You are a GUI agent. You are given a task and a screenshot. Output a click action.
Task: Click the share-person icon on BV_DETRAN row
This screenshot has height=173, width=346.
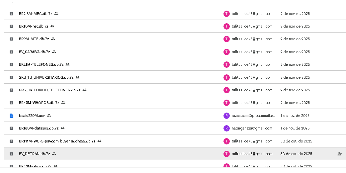(x=340, y=154)
